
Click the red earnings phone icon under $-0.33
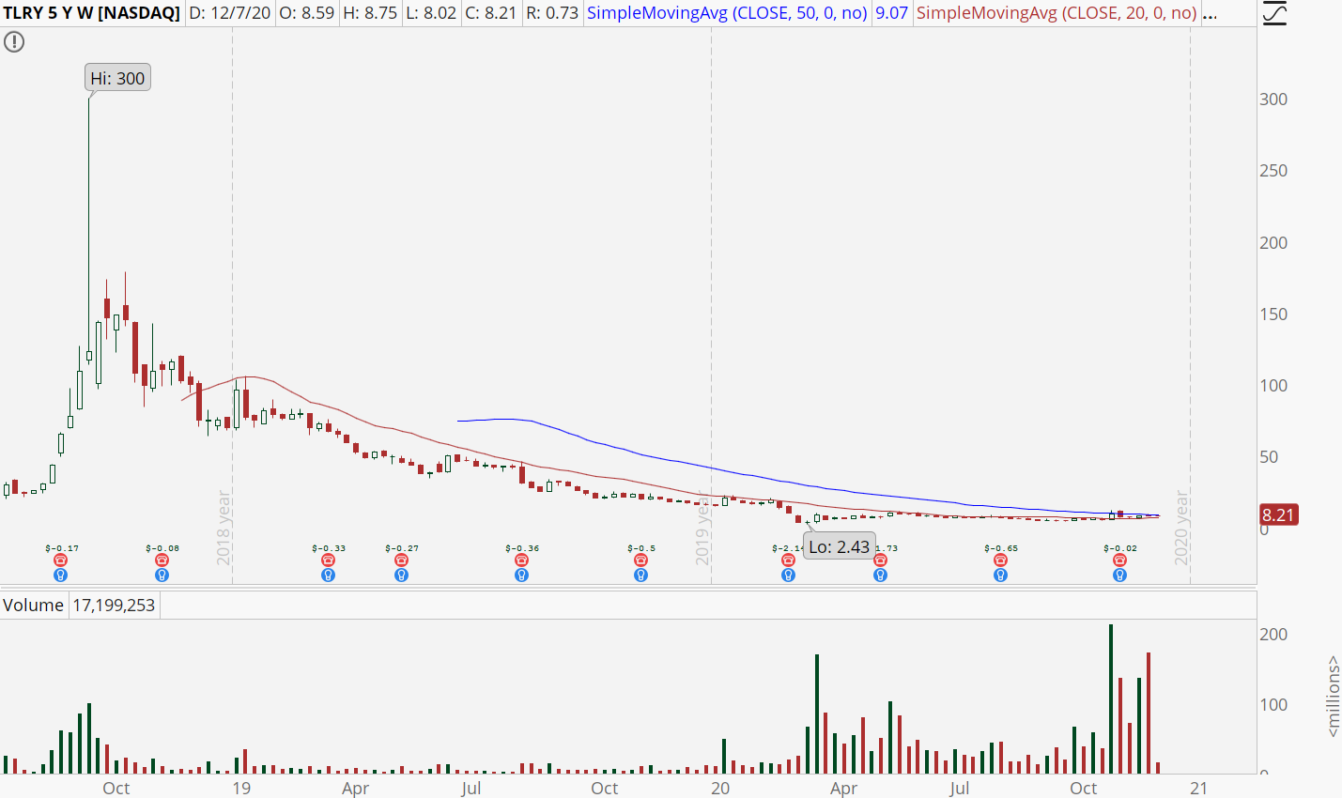pyautogui.click(x=328, y=560)
